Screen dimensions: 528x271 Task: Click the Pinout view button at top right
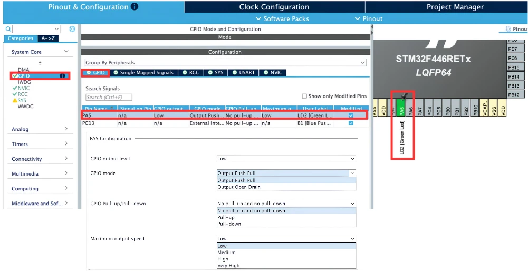[515, 30]
